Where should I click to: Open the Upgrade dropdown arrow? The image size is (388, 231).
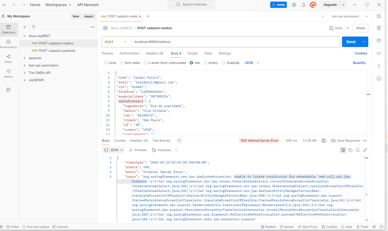click(x=343, y=5)
